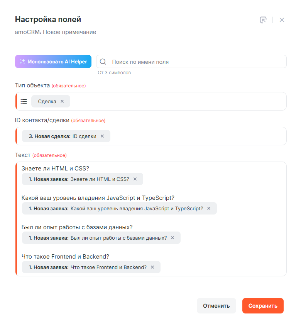Screen dimensions: 301x327
Task: Click the '1. Новая заявка: Что такое Frontend' chip
Action: [x=87, y=267]
